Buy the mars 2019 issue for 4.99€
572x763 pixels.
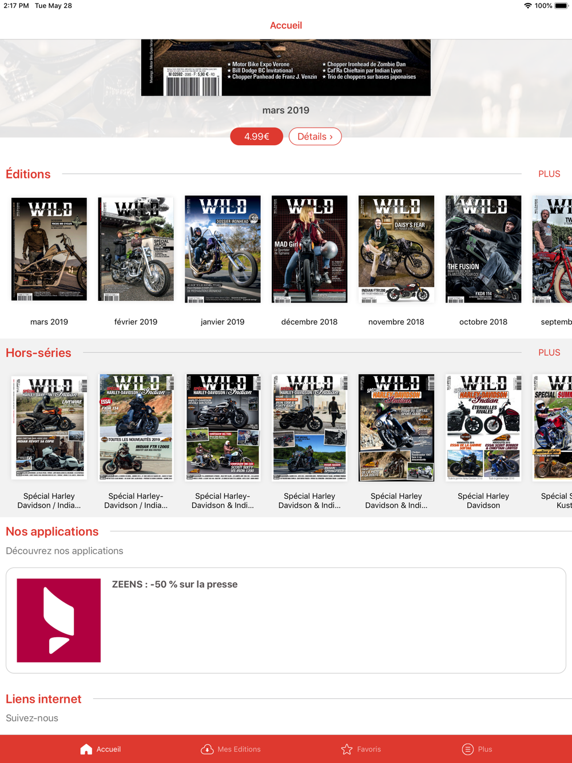(x=257, y=137)
